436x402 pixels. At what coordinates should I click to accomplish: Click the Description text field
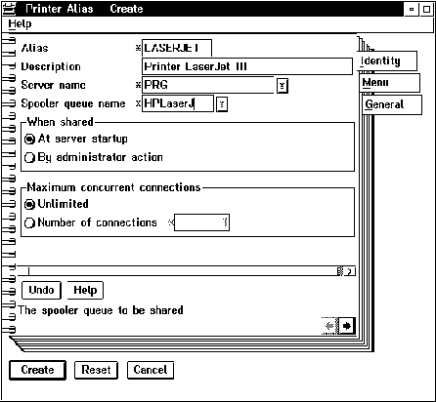pyautogui.click(x=247, y=66)
